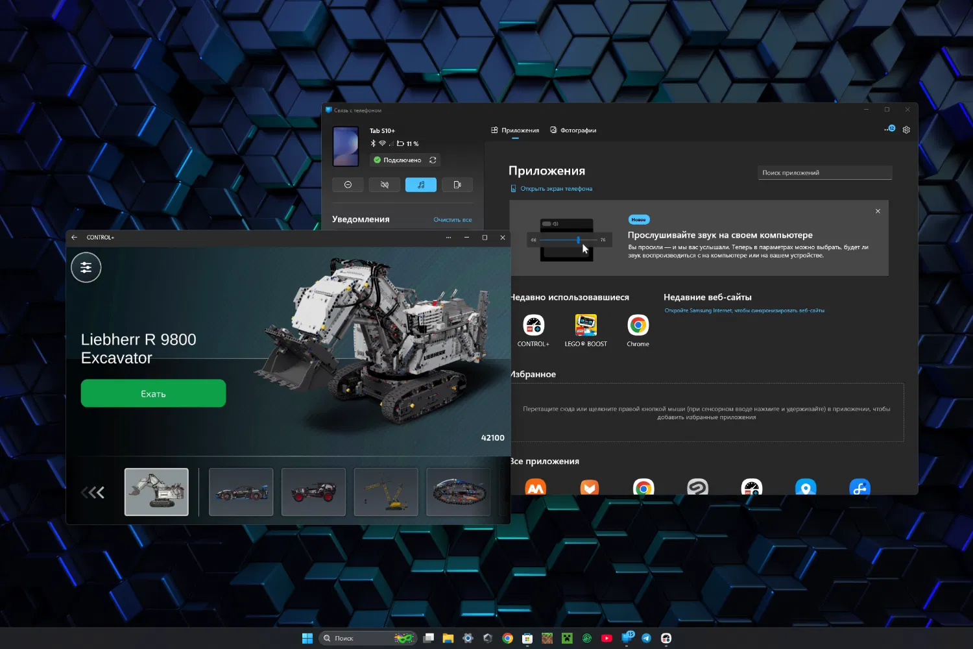Select the blue sports car thumbnail
This screenshot has width=973, height=649.
(241, 492)
